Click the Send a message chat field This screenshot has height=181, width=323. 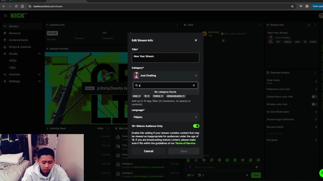pos(223,167)
